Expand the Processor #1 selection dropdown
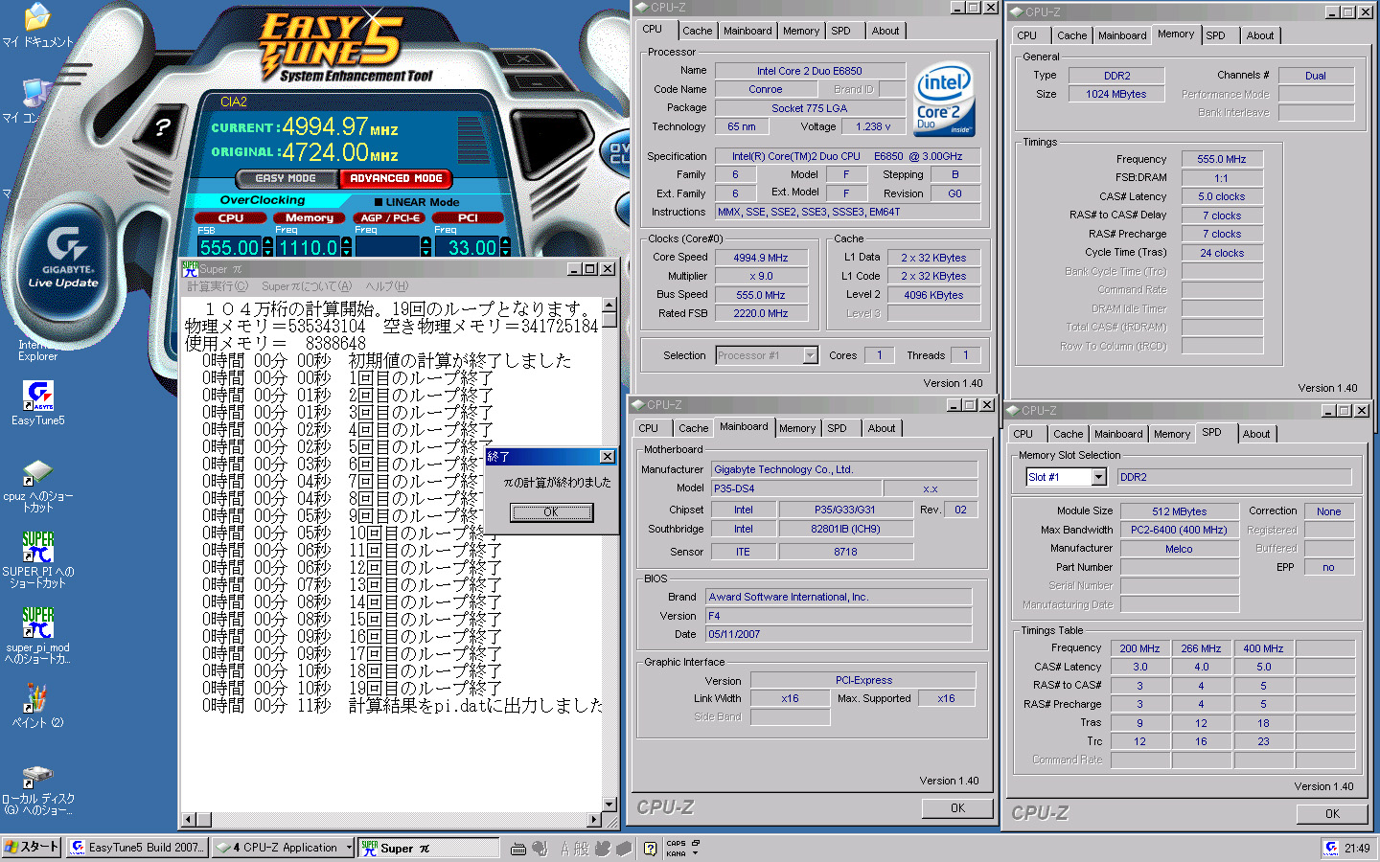The width and height of the screenshot is (1380, 862). (x=810, y=355)
